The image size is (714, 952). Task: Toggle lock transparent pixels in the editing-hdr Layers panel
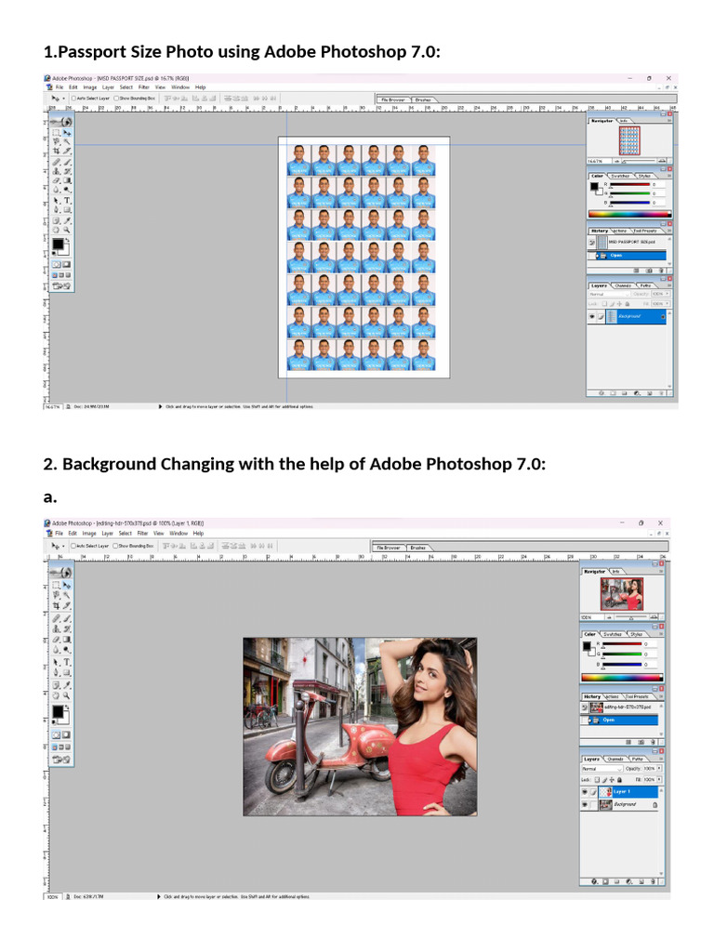(x=597, y=780)
